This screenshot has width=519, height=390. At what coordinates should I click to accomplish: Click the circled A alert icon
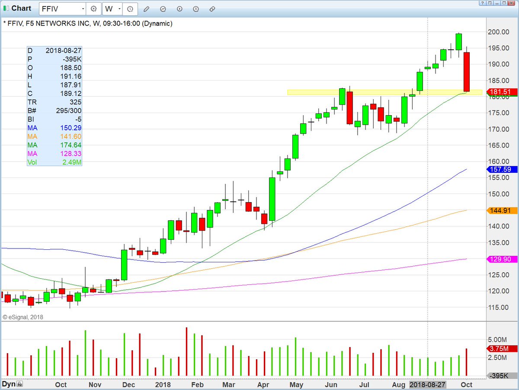pos(195,9)
